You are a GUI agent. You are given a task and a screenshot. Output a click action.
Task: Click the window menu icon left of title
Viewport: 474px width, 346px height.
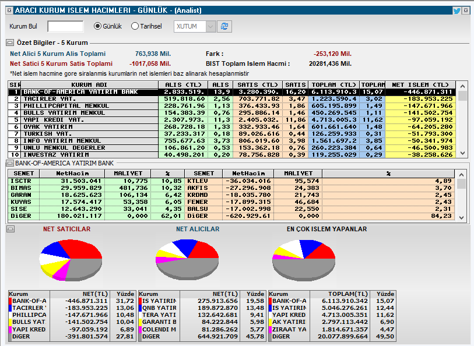pos(9,10)
